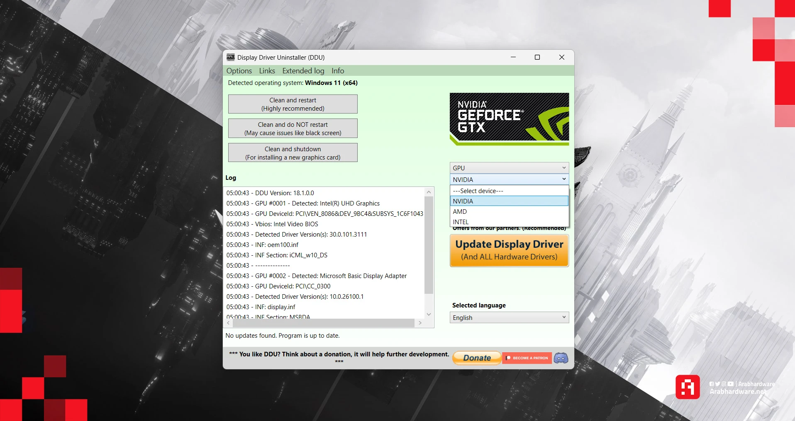The width and height of the screenshot is (795, 421).
Task: Open the Extended log menu
Action: [x=303, y=71]
